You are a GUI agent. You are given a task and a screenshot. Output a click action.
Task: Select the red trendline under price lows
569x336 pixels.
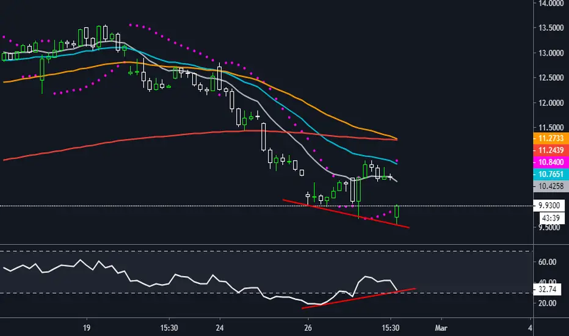click(346, 214)
